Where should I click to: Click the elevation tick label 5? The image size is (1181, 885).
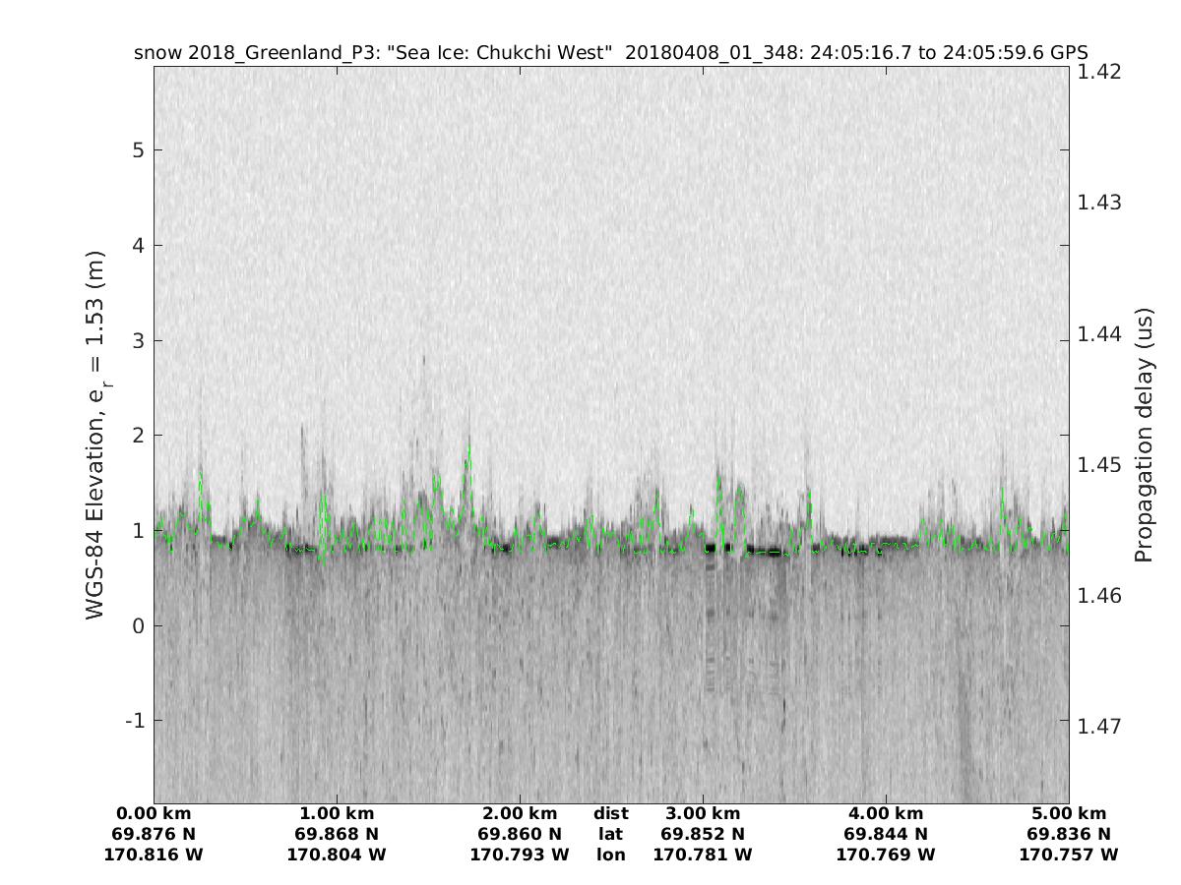tap(136, 150)
